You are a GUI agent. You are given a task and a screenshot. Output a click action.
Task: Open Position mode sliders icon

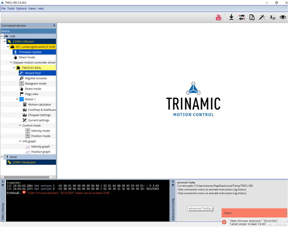click(x=28, y=136)
